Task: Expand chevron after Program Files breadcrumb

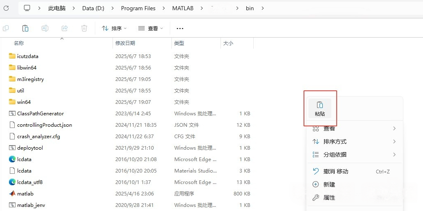Action: click(164, 8)
